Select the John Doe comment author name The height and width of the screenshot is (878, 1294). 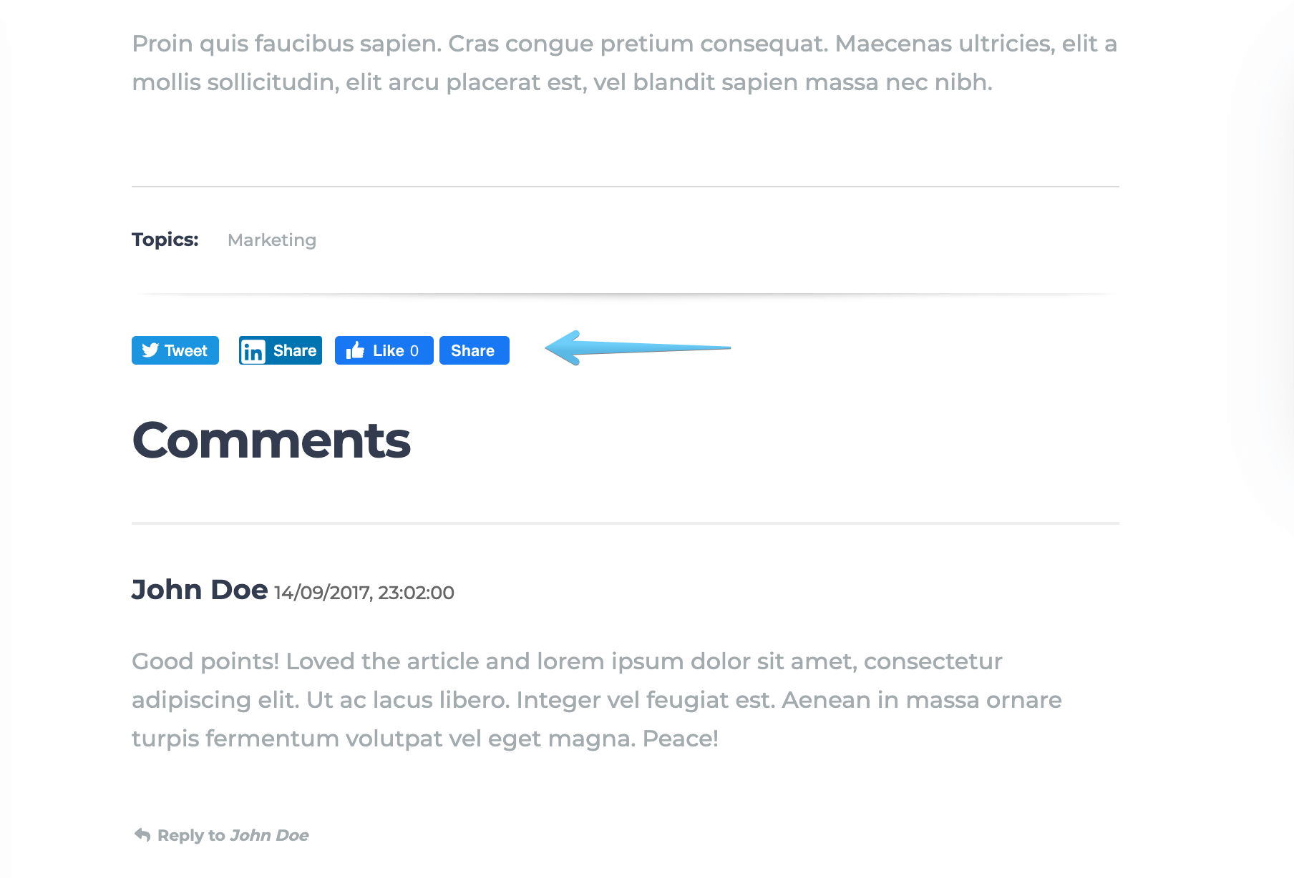tap(199, 589)
